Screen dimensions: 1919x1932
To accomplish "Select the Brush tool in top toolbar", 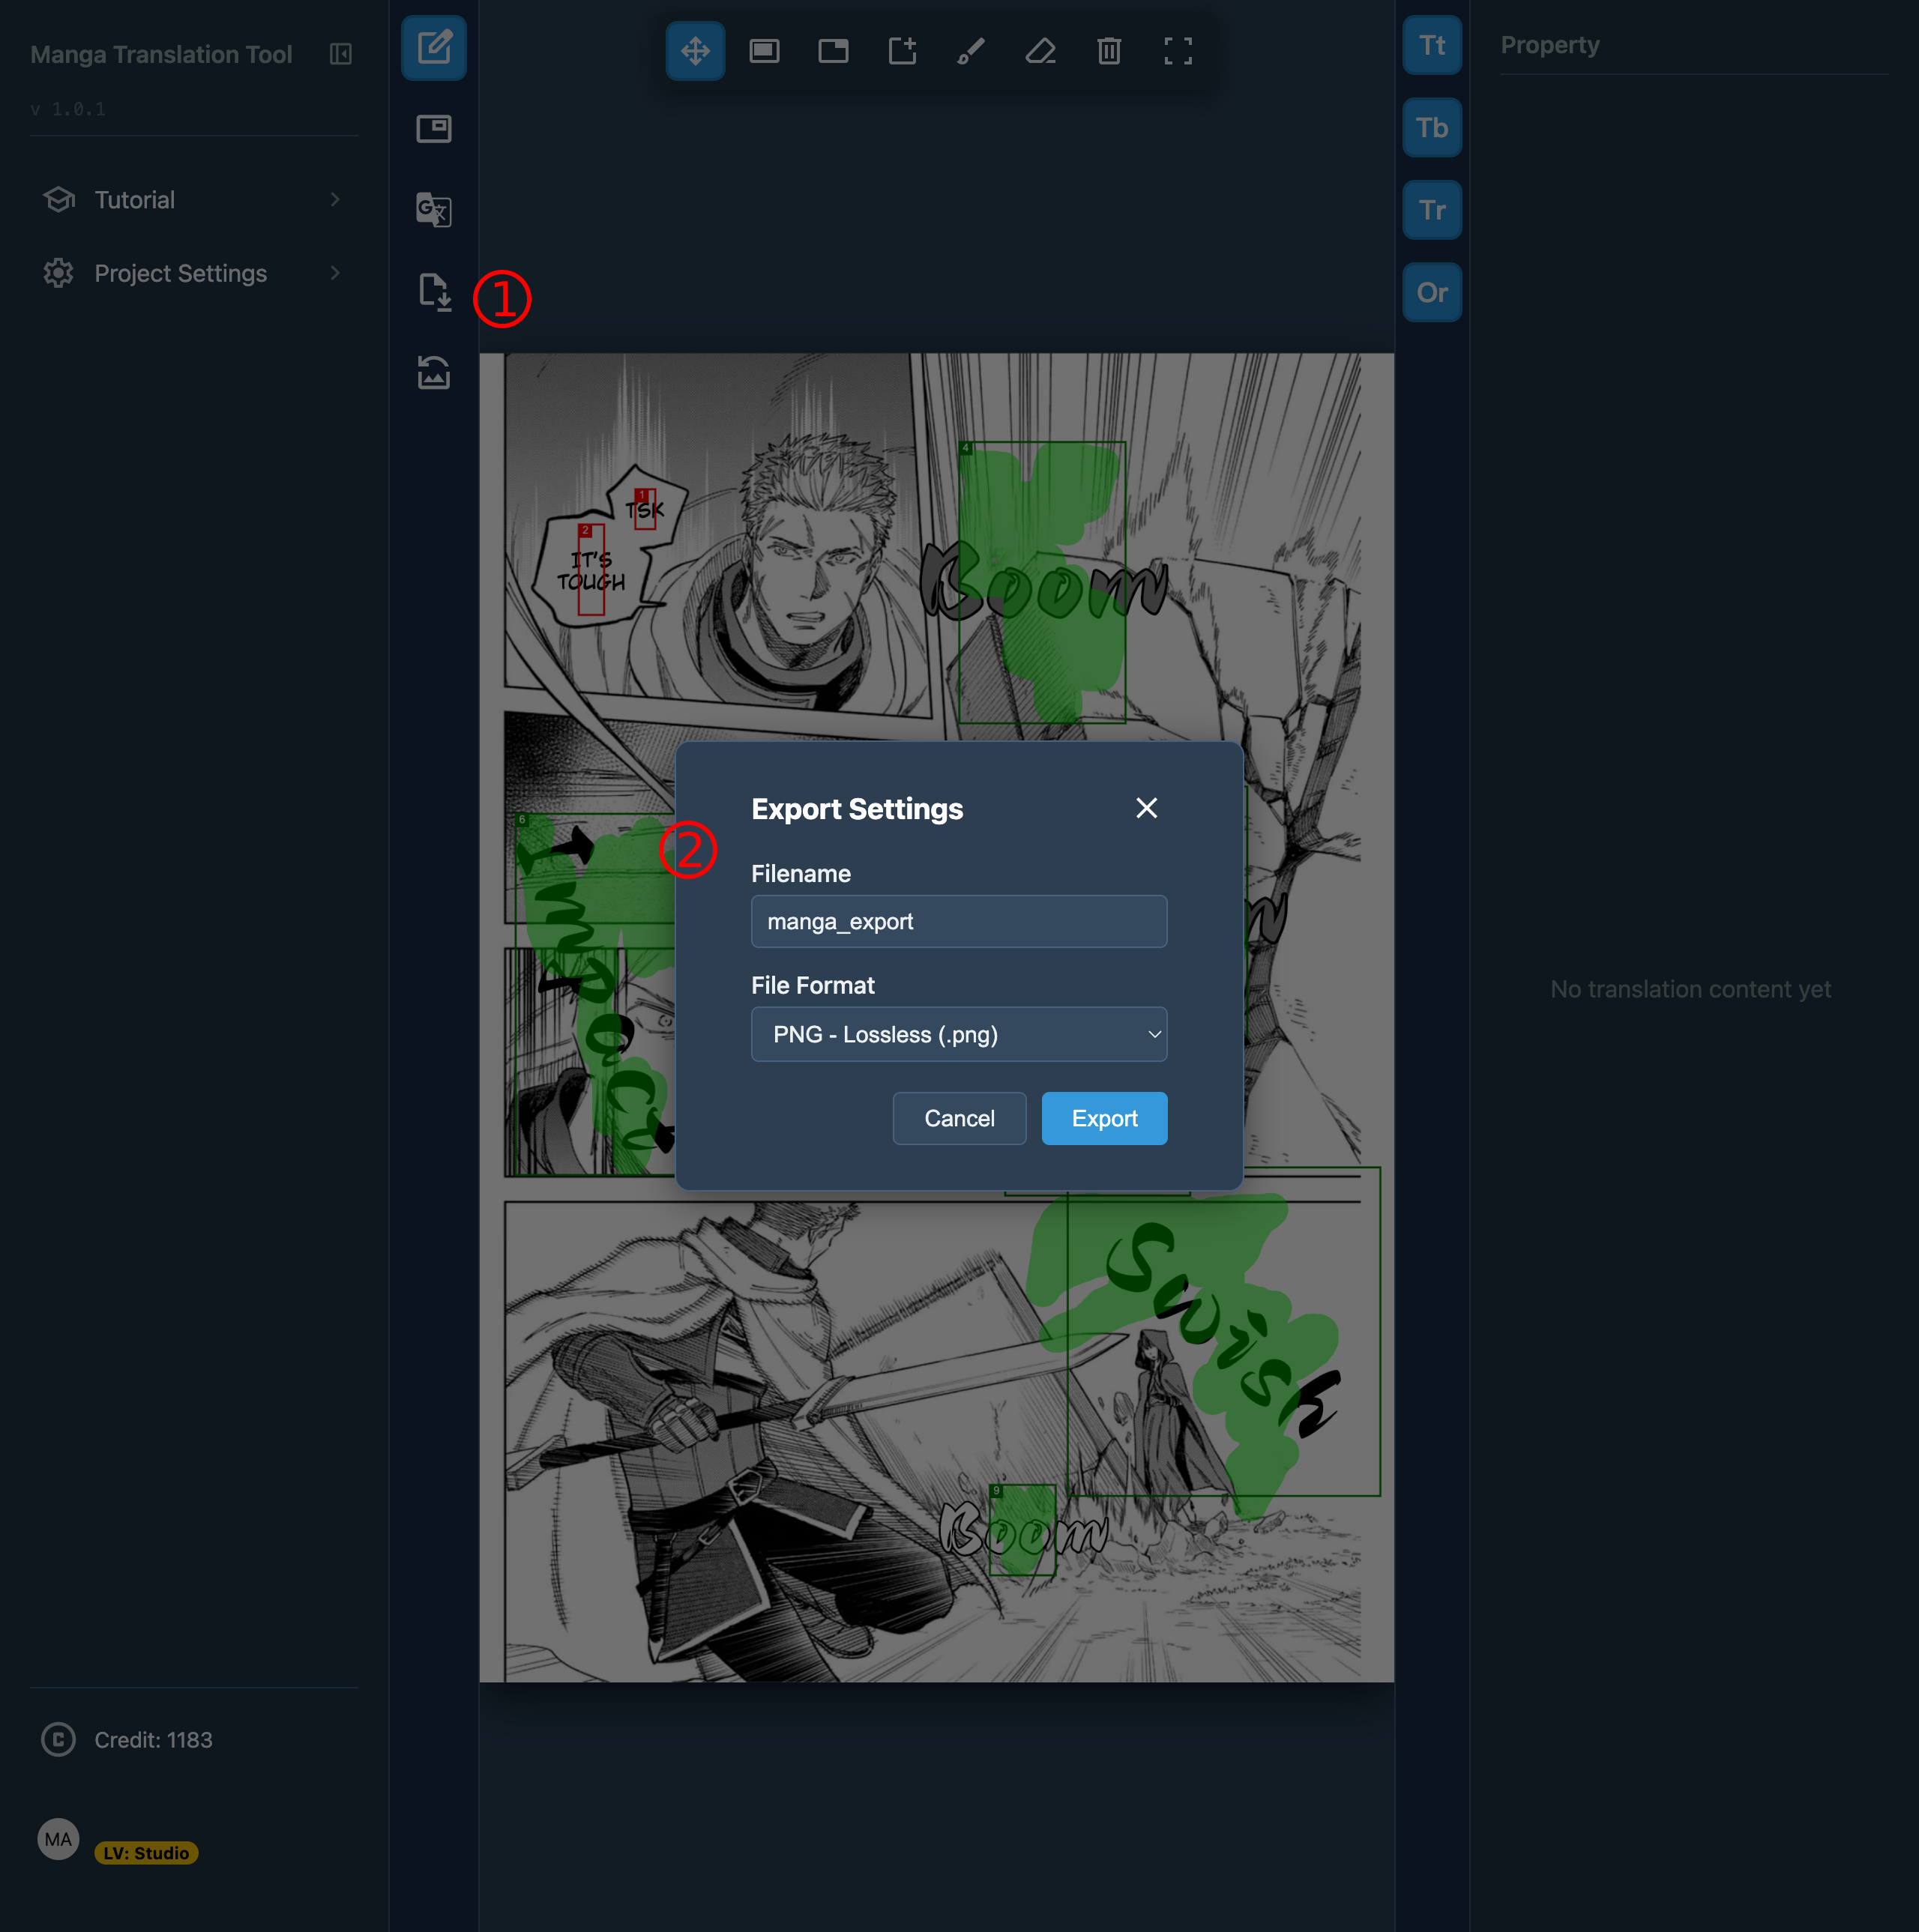I will [x=971, y=51].
